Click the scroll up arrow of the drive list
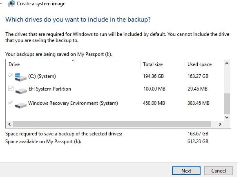This screenshot has height=177, width=241. (227, 63)
